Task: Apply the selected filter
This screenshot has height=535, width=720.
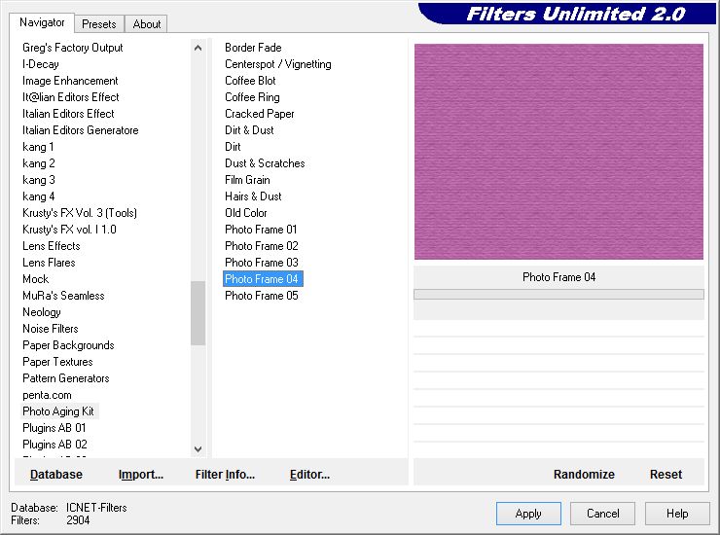Action: [528, 514]
